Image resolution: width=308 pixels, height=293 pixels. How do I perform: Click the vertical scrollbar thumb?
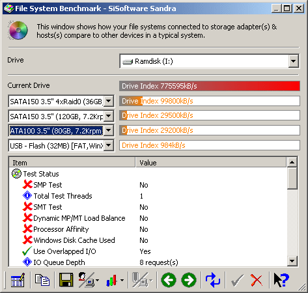pyautogui.click(x=292, y=178)
